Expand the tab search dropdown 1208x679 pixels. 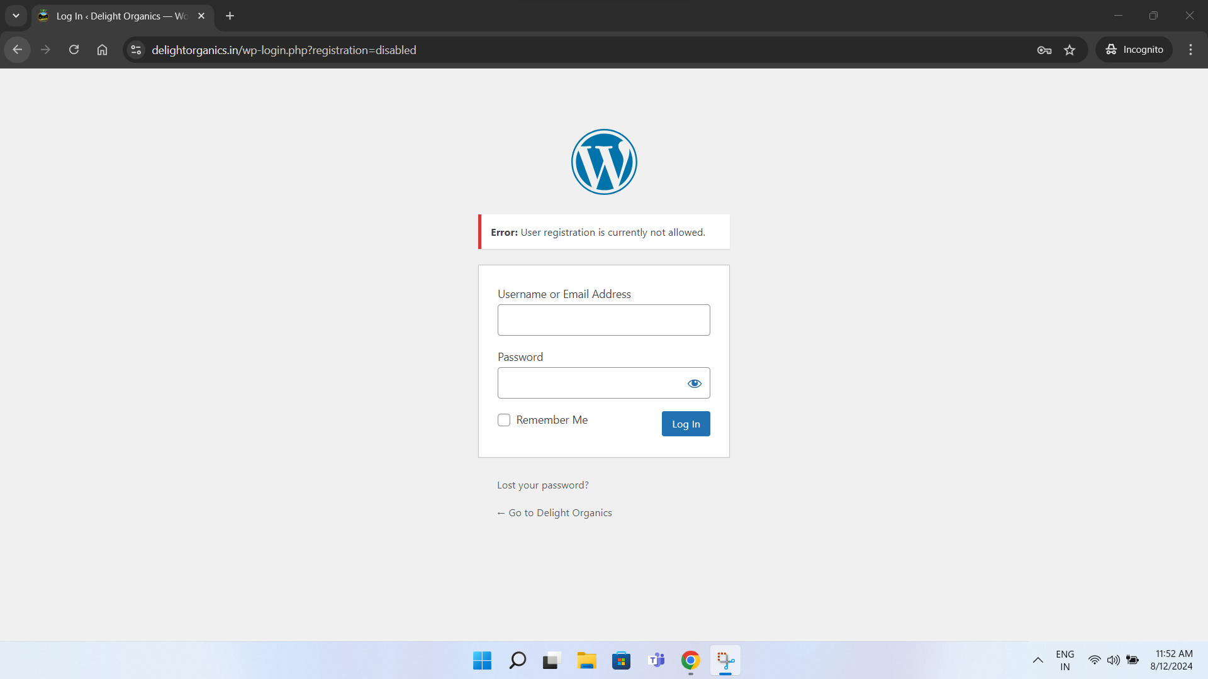(x=16, y=16)
